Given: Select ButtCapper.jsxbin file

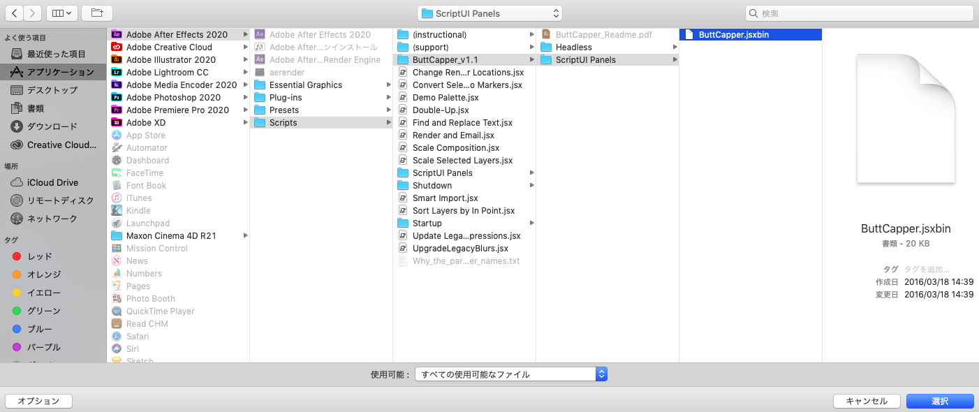Looking at the screenshot, I should click(x=751, y=34).
